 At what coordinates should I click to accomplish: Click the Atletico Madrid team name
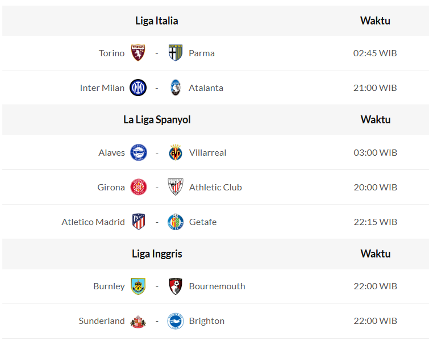pyautogui.click(x=93, y=222)
